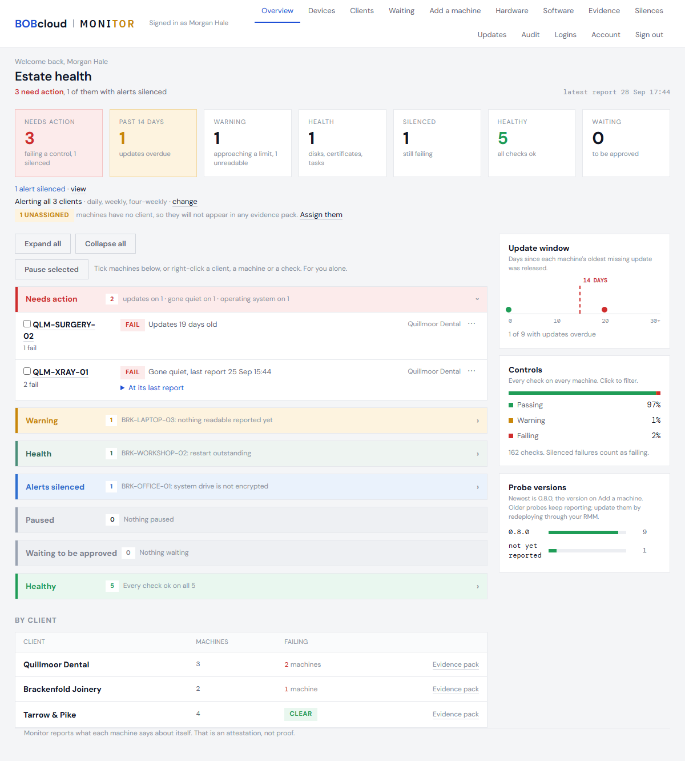This screenshot has width=685, height=761.
Task: Open the more-options menu for QLM-SURGERY-02
Action: 472,324
